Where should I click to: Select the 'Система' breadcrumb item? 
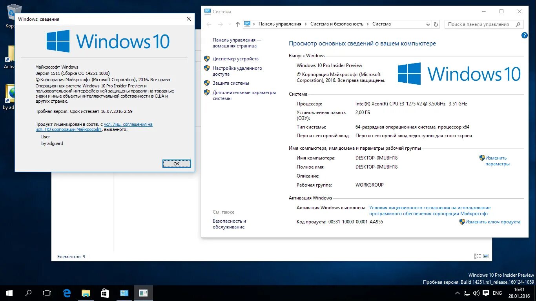coord(381,24)
